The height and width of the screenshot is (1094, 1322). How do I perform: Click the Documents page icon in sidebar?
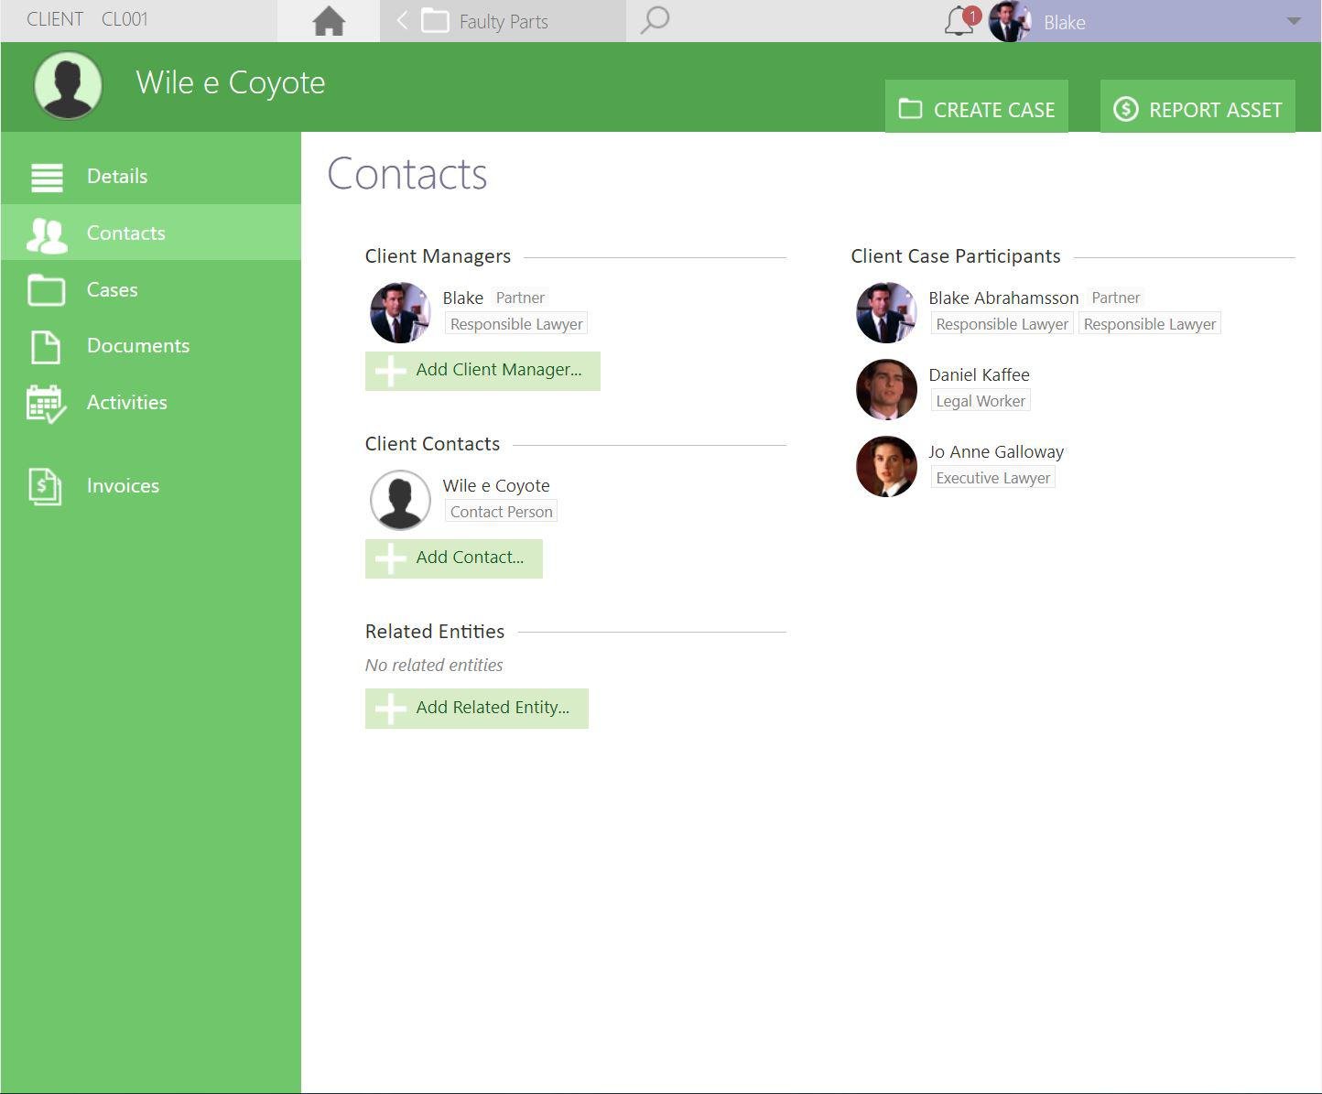tap(46, 347)
